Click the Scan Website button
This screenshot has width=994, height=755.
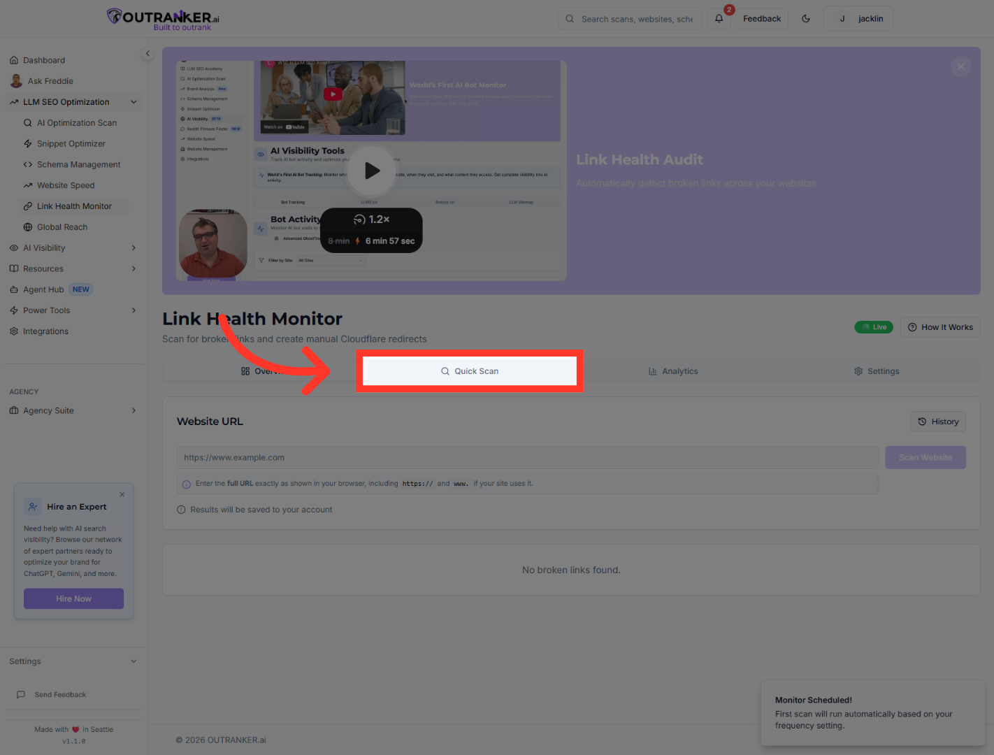[925, 458]
